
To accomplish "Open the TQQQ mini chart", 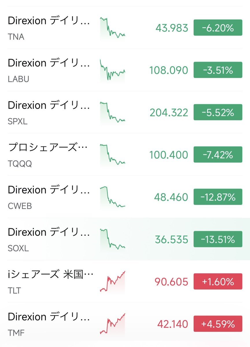I will (x=112, y=155).
